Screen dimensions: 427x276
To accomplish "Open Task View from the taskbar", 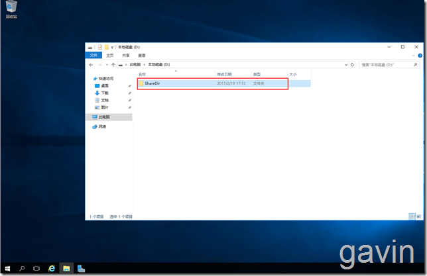I will pos(36,269).
